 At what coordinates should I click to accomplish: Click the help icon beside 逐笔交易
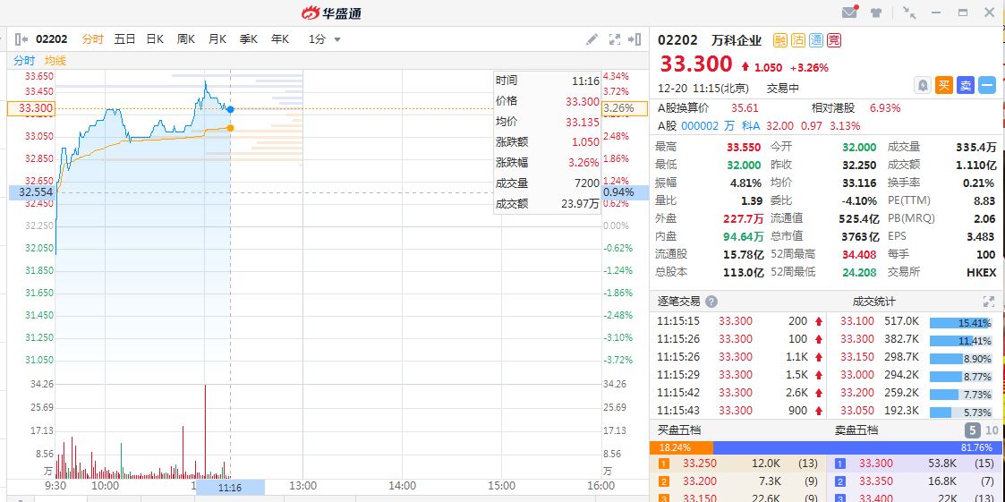click(x=711, y=302)
